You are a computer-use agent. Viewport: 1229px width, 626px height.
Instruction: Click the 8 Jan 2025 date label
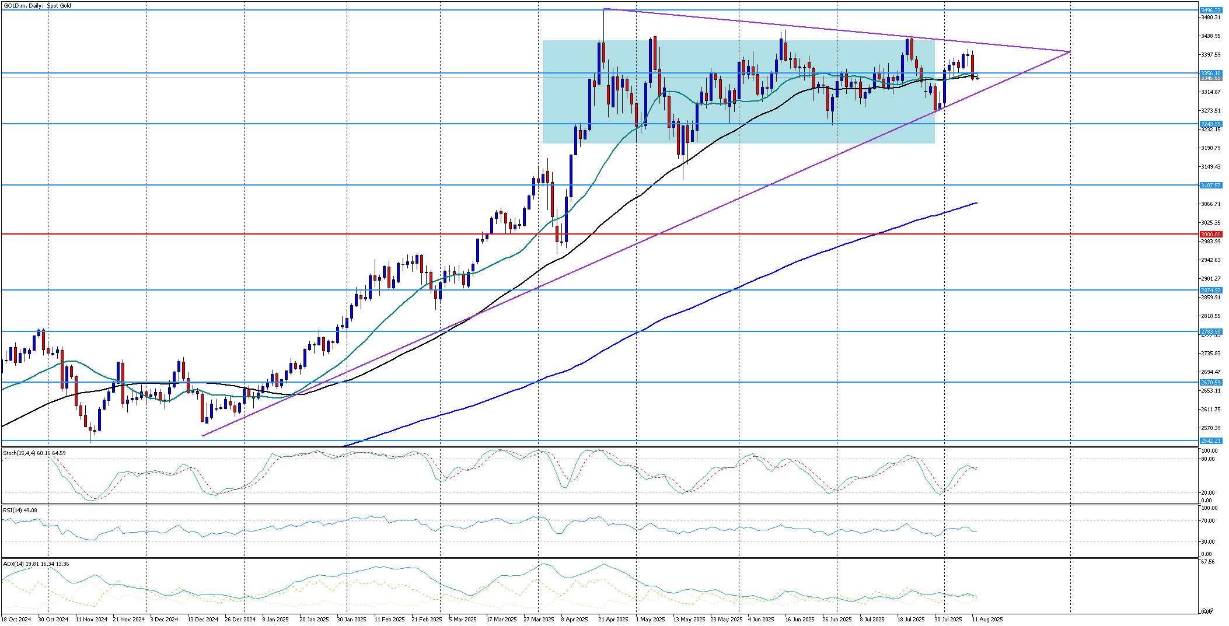[275, 619]
